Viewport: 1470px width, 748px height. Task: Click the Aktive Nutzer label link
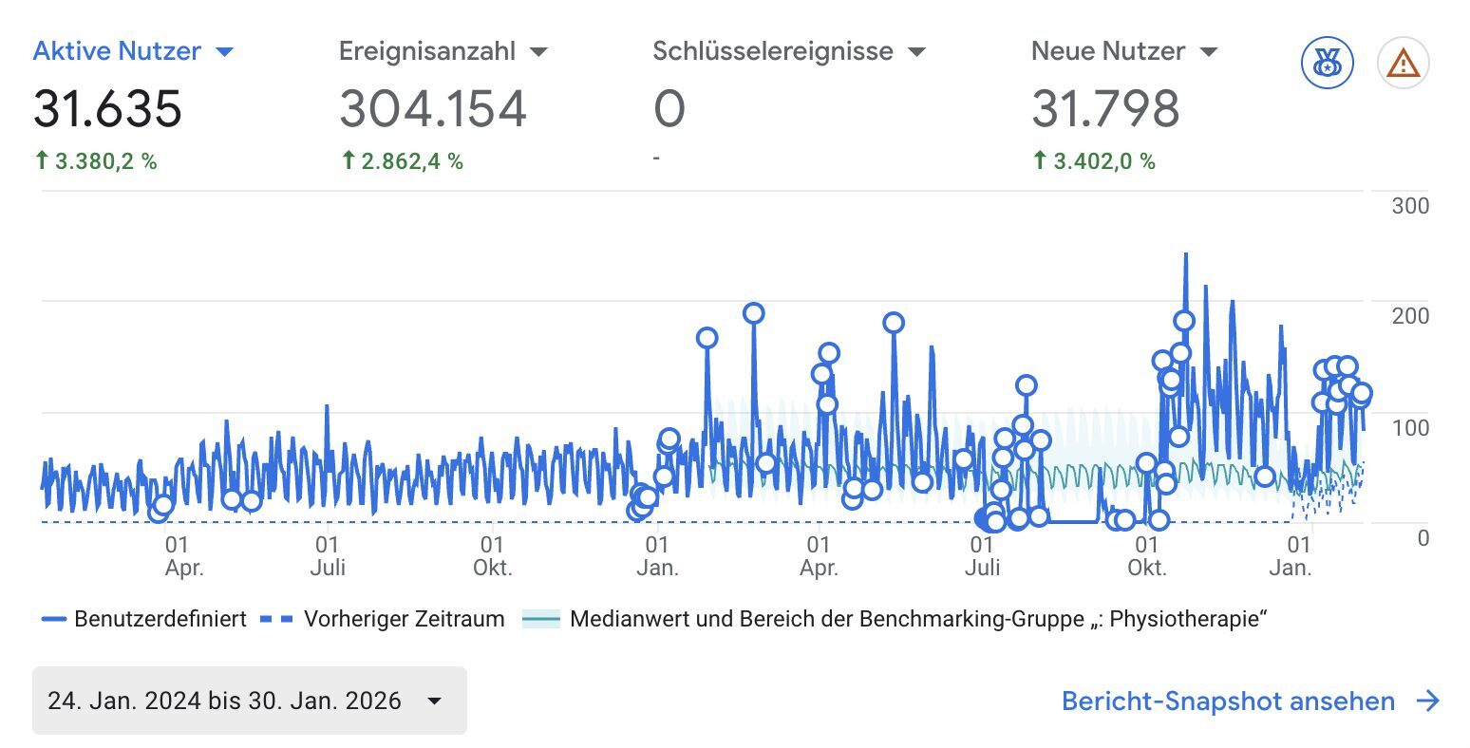(114, 51)
